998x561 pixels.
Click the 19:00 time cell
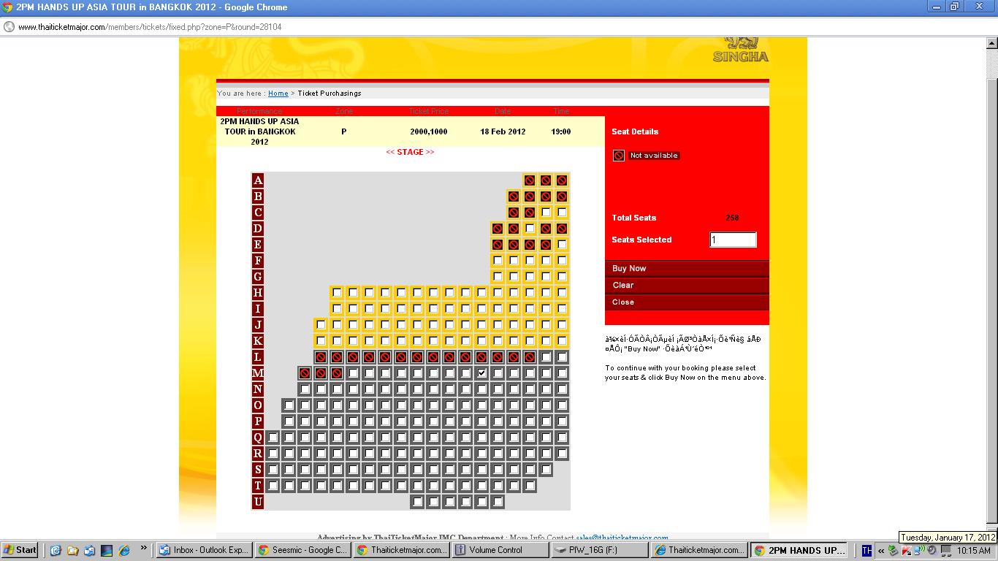(x=561, y=131)
